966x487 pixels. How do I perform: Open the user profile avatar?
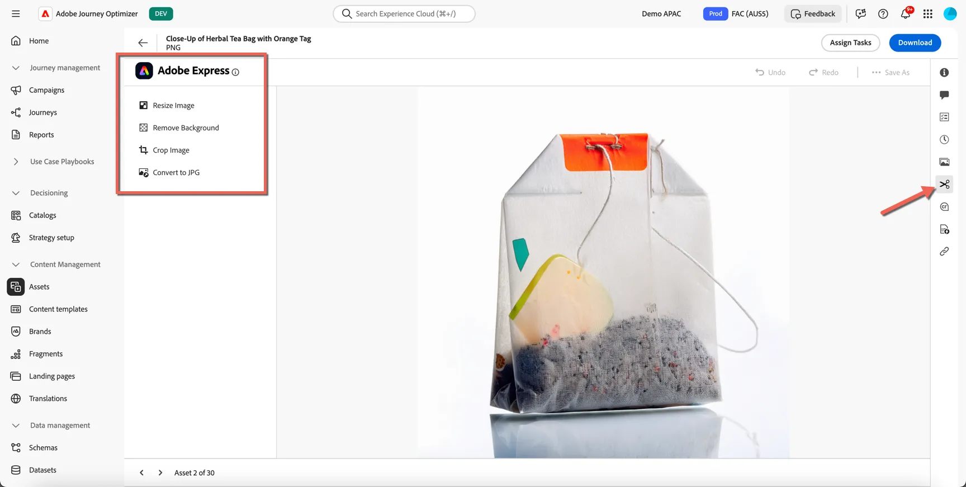[950, 14]
